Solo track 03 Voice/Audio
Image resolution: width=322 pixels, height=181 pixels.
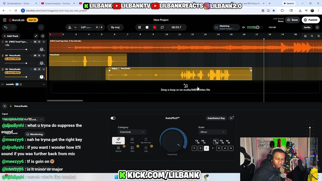(x=39, y=69)
